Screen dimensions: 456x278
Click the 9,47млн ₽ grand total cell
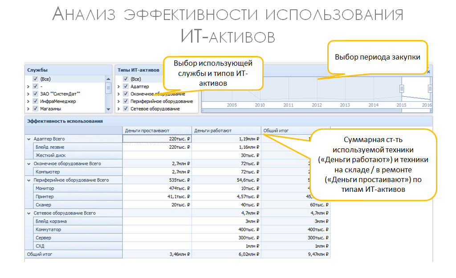pyautogui.click(x=296, y=254)
